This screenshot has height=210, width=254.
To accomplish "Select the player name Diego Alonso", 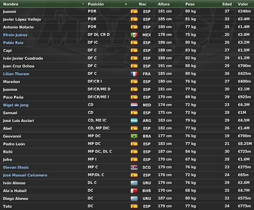I will pos(16,199).
